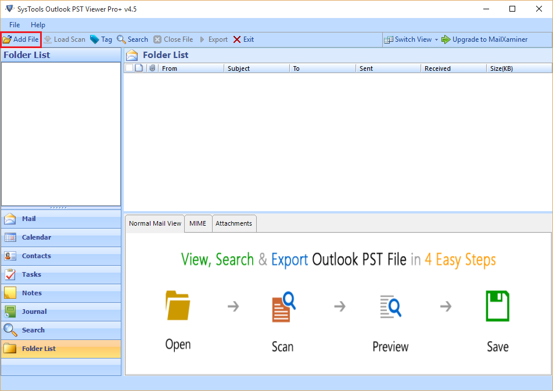Sort by the To column
Viewport: 553px width, 391px height.
pyautogui.click(x=323, y=68)
